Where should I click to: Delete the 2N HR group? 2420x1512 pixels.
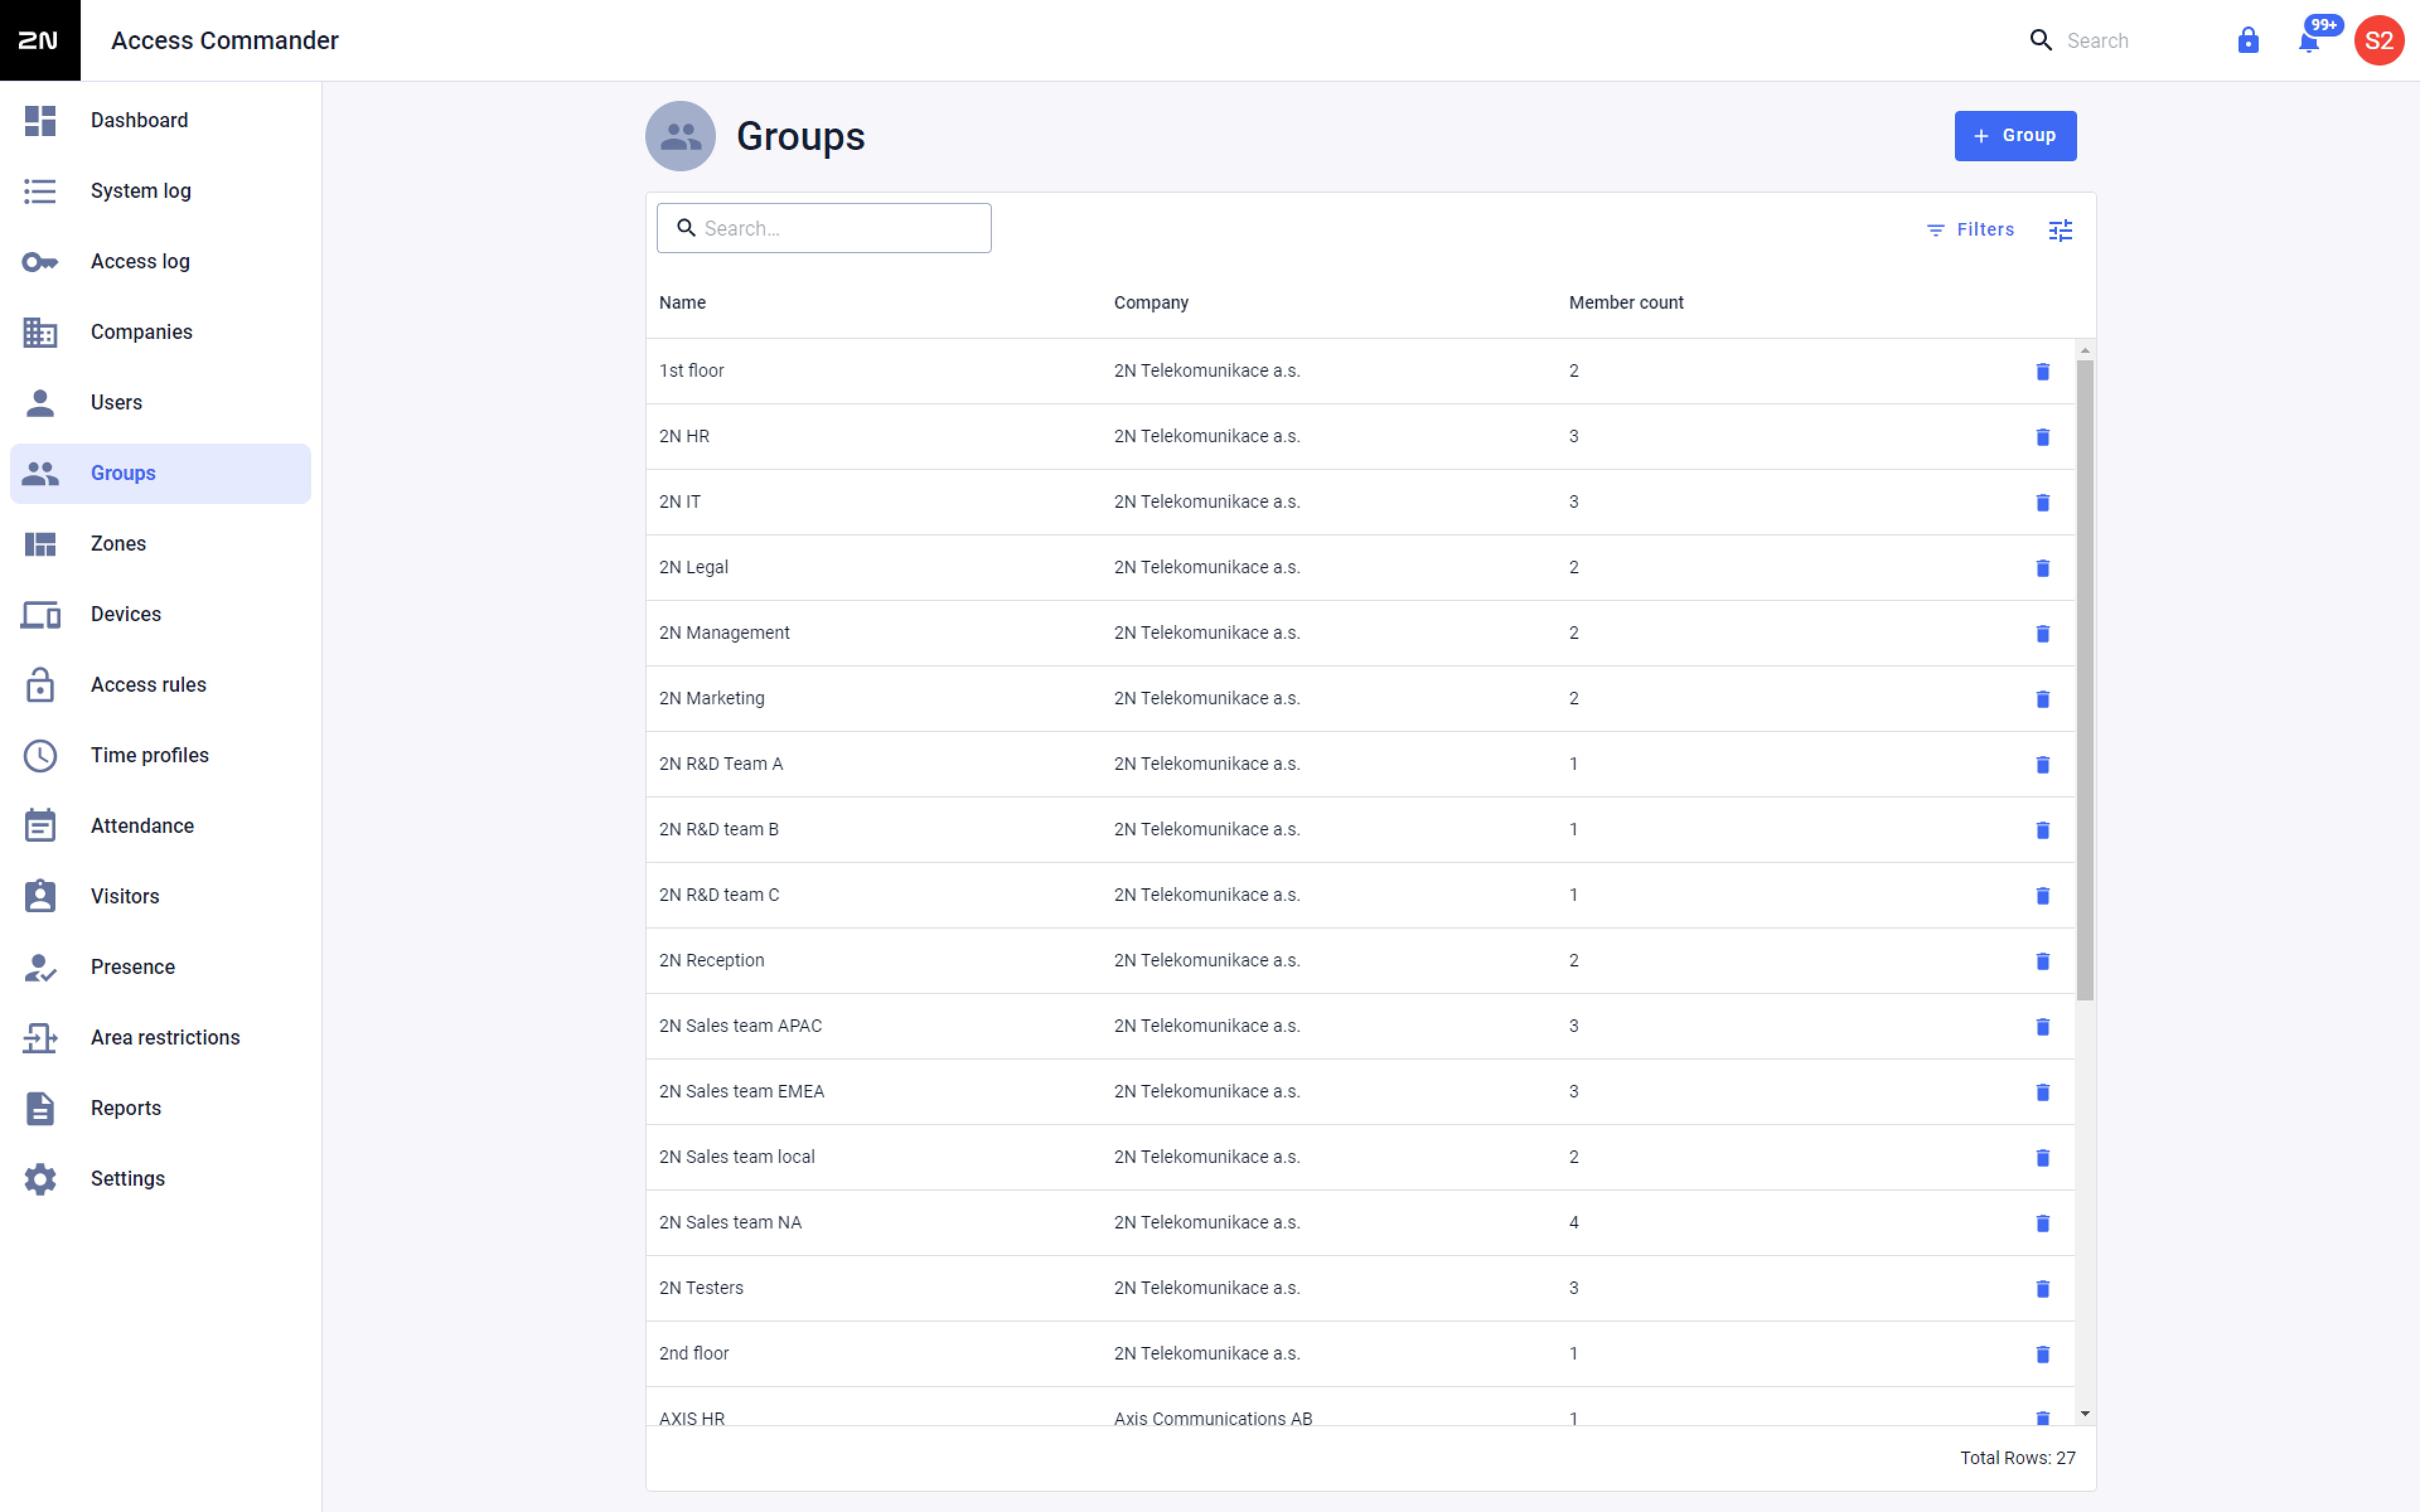point(2043,437)
